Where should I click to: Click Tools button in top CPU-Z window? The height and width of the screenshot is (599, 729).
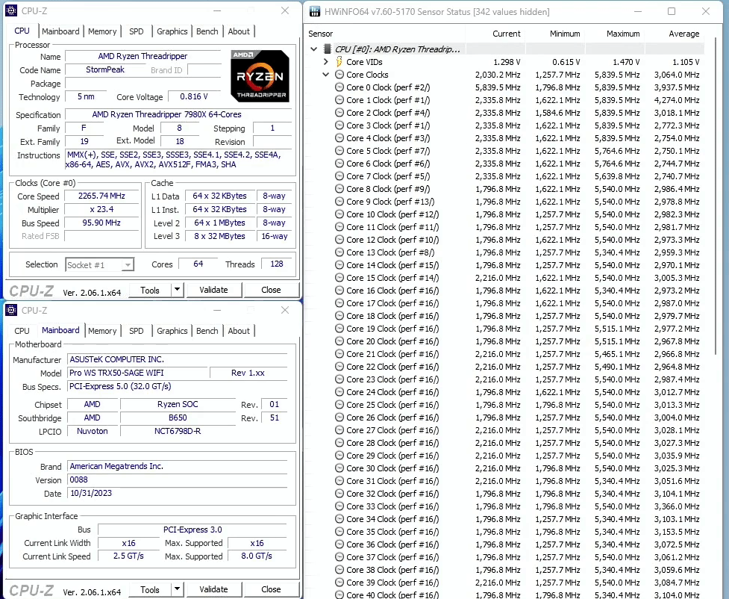150,290
